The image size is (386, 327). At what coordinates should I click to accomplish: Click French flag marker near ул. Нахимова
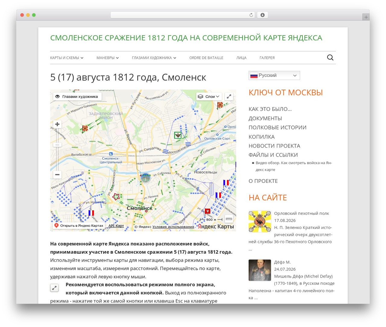click(x=91, y=213)
